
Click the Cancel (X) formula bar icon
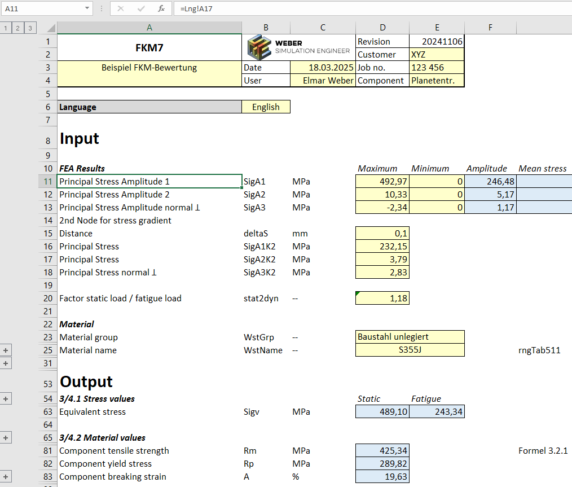coord(120,9)
